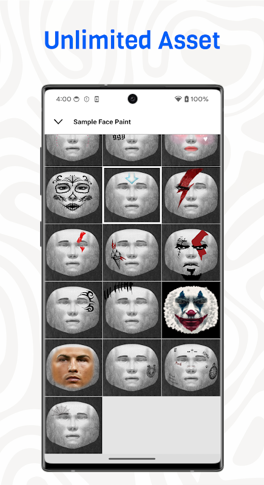264x485 pixels.
Task: Collapse Sample Face Paint with down chevron
Action: pos(58,122)
